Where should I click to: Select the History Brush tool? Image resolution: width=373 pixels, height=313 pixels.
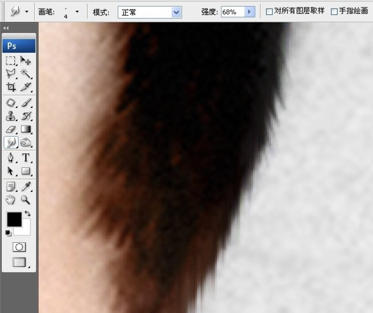click(x=25, y=116)
